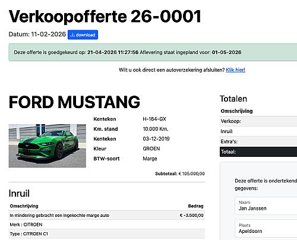Click mileage value '10.000 Km.'
The height and width of the screenshot is (240, 297).
[x=156, y=129]
